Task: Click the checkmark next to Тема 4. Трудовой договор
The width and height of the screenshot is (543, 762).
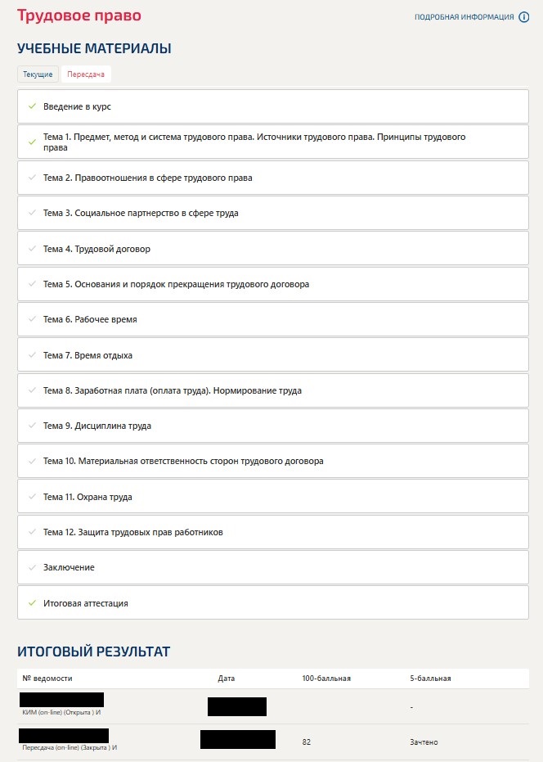Action: 32,249
